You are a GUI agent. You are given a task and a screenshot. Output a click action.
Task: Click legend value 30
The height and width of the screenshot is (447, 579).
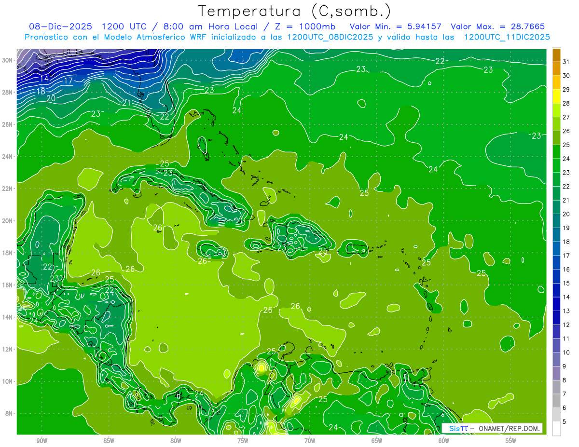pyautogui.click(x=566, y=76)
